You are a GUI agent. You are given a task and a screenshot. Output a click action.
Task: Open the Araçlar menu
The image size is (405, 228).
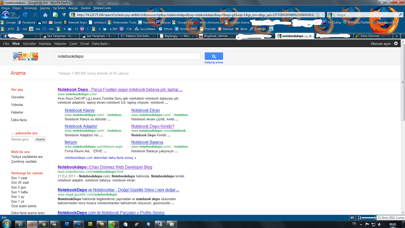pos(73,8)
